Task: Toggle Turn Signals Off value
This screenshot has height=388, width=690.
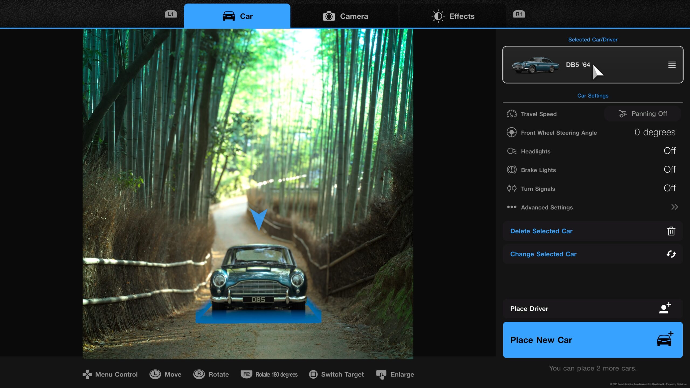Action: pyautogui.click(x=670, y=188)
